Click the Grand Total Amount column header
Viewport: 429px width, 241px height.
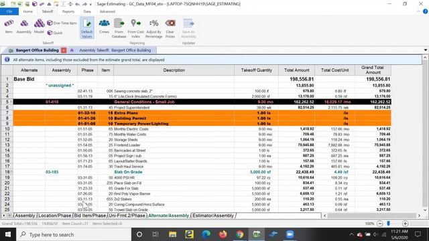(373, 70)
